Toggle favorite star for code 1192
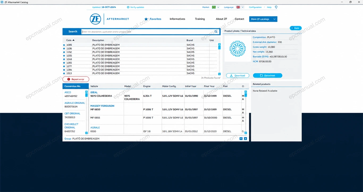The image size is (363, 192). coord(64,52)
